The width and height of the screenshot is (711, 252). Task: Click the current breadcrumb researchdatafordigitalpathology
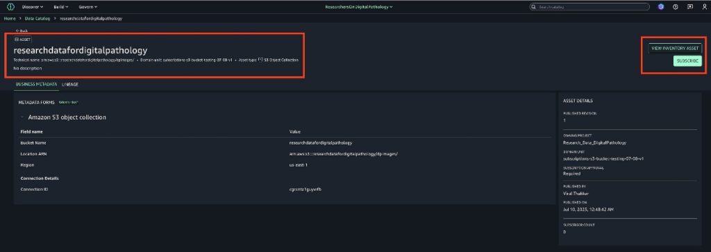coord(91,19)
